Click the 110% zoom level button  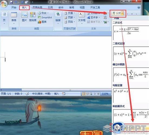[x=105, y=94]
